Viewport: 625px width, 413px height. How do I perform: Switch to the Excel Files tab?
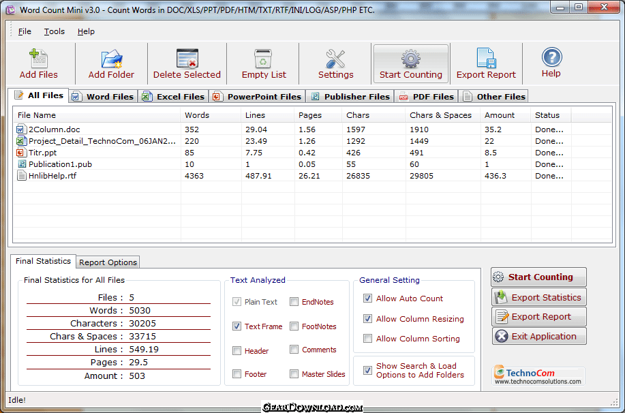point(174,97)
